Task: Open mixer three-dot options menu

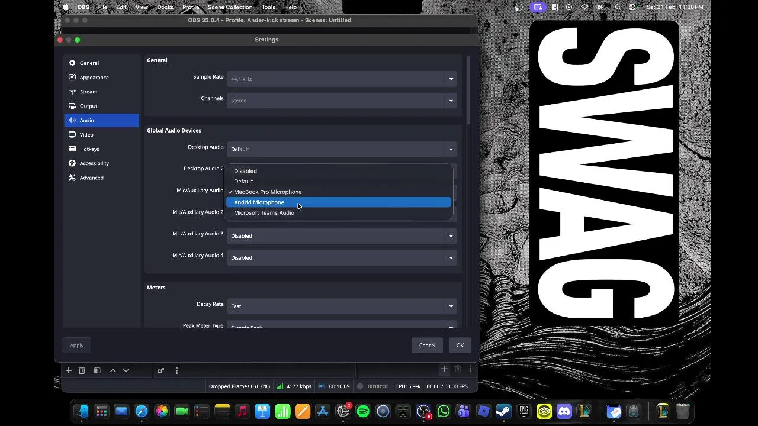Action: click(x=176, y=370)
